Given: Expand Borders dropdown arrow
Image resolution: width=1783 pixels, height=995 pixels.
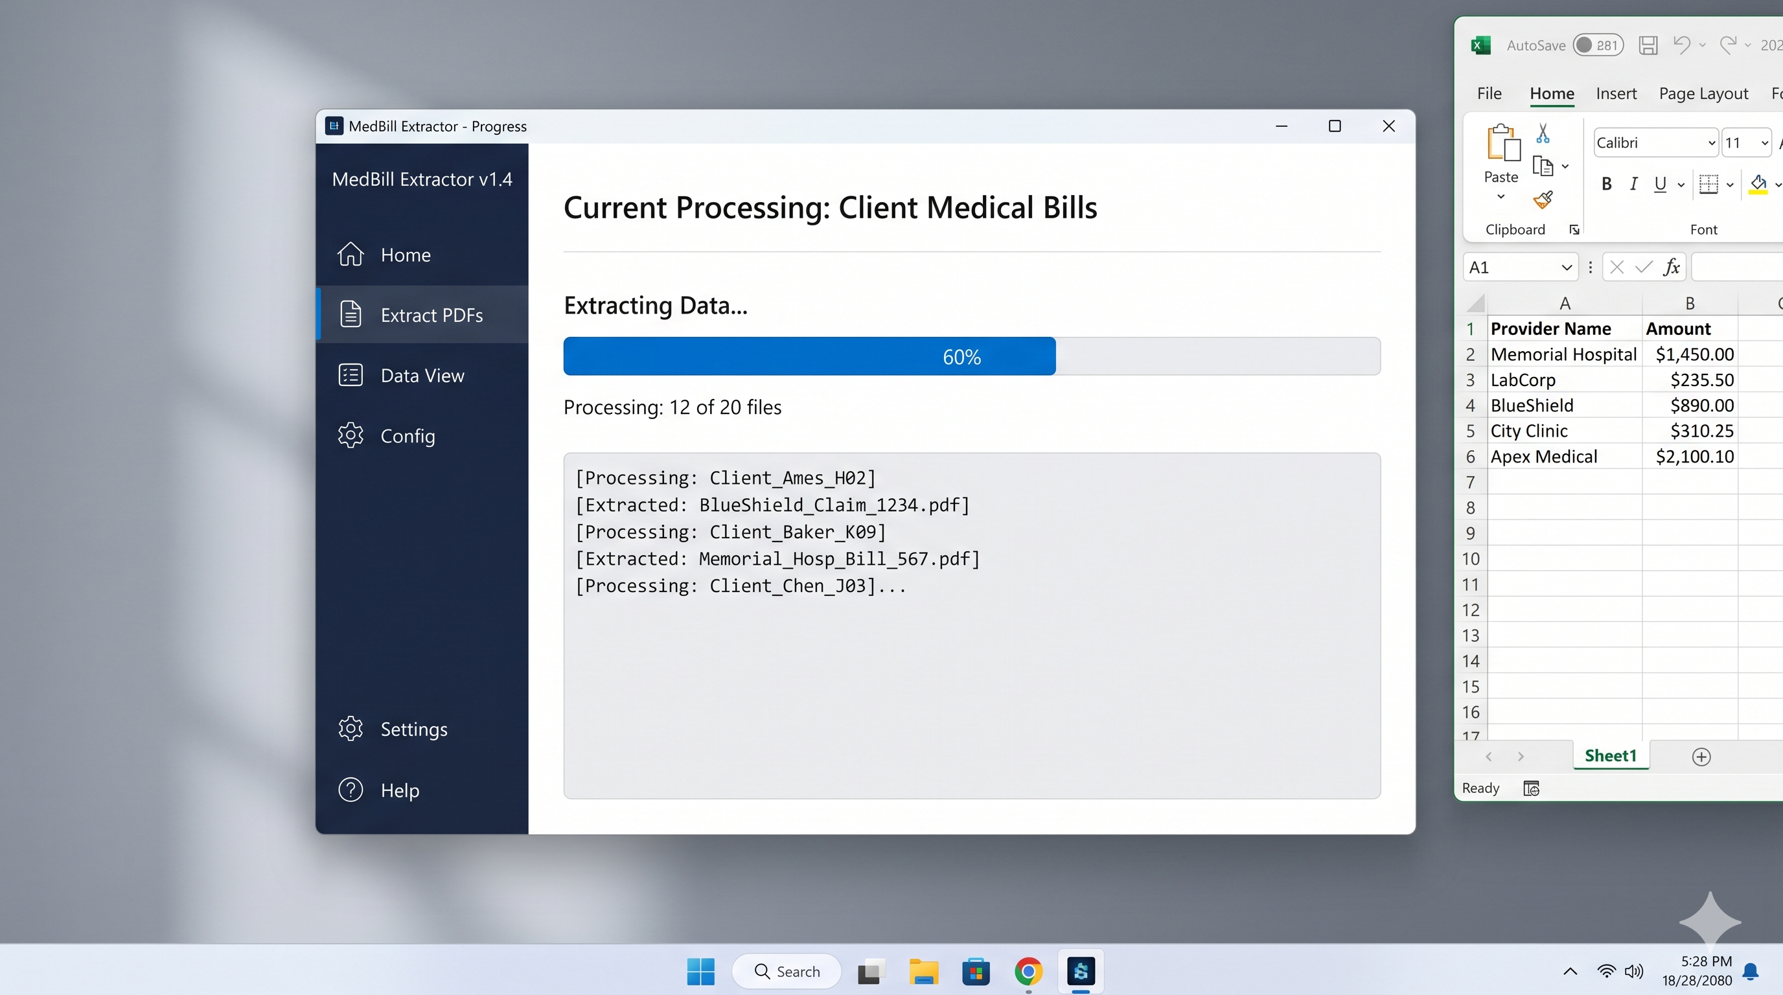Looking at the screenshot, I should click(1730, 185).
